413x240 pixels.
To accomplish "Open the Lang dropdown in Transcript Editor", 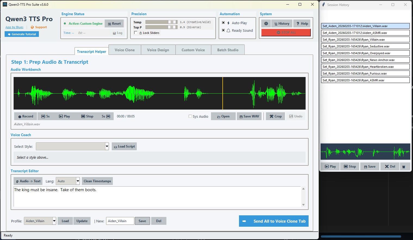I will (78, 181).
